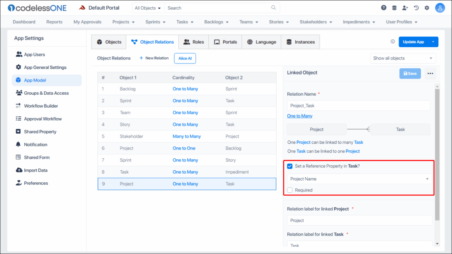Click the Alice AI button
The width and height of the screenshot is (452, 254).
(x=185, y=58)
